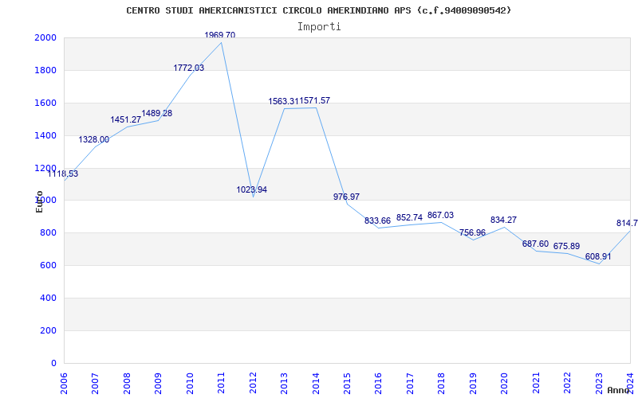Click the 1118.53 data label

(63, 174)
